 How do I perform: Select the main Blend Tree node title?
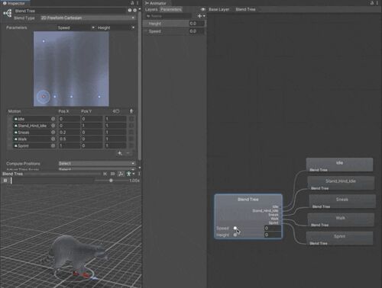point(248,200)
